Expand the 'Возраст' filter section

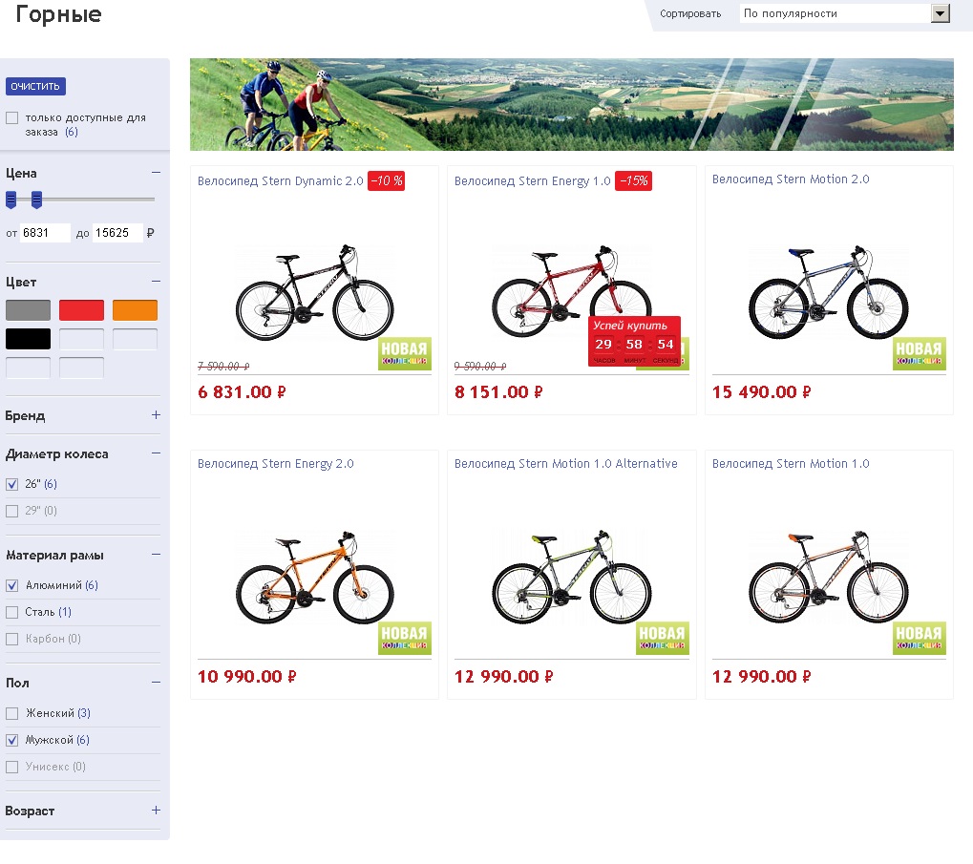tap(156, 811)
